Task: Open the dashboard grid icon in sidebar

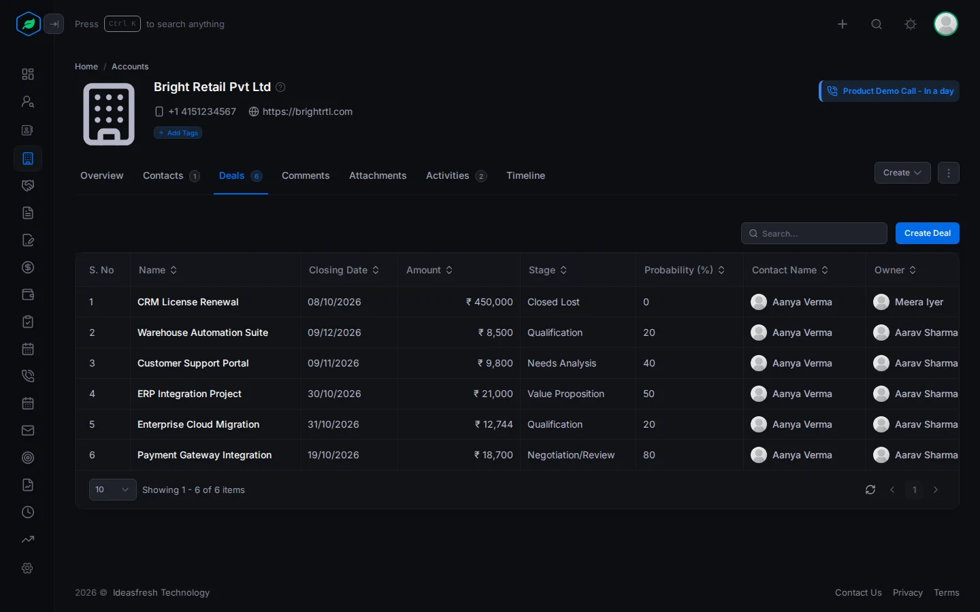Action: click(28, 74)
